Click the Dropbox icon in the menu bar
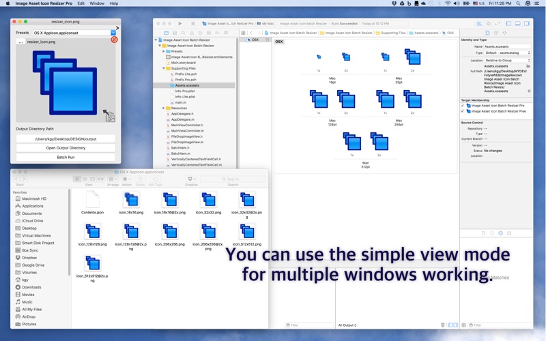The height and width of the screenshot is (341, 546). [394, 3]
